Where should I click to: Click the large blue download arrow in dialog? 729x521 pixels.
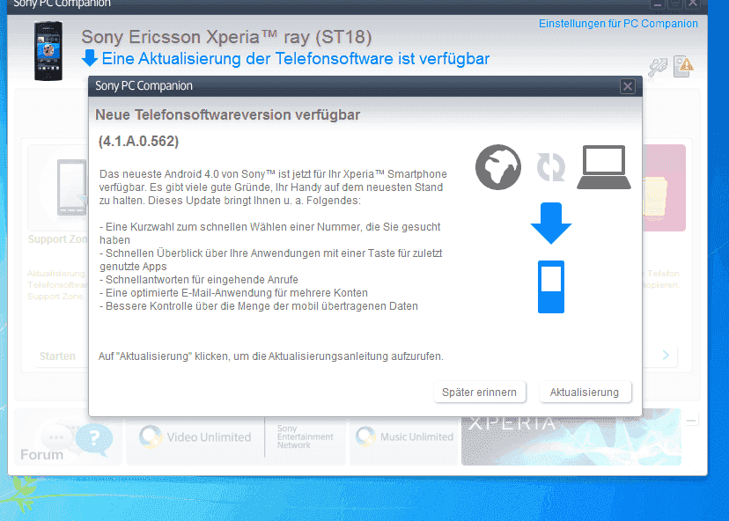coord(551,224)
